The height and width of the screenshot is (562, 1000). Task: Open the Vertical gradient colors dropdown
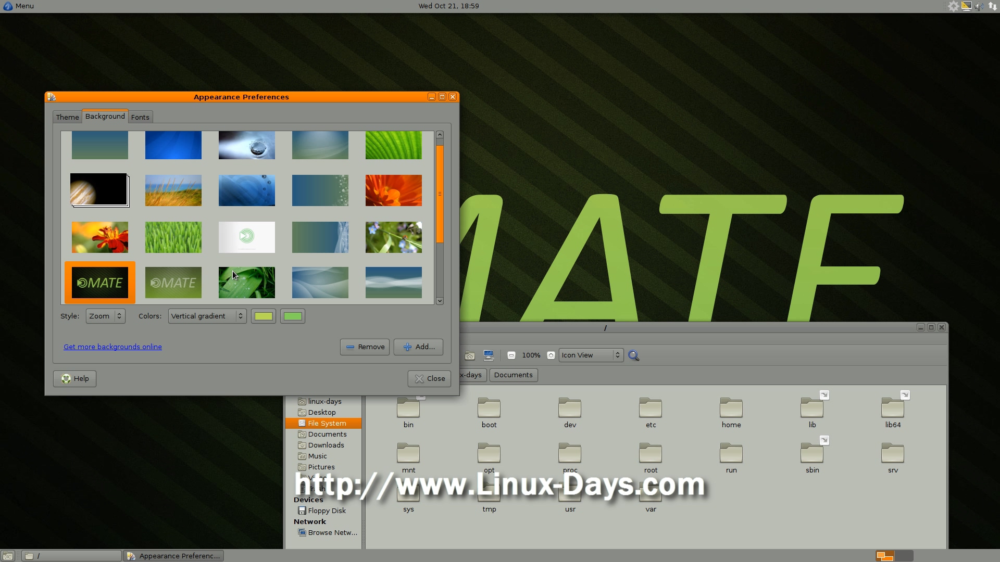point(207,316)
